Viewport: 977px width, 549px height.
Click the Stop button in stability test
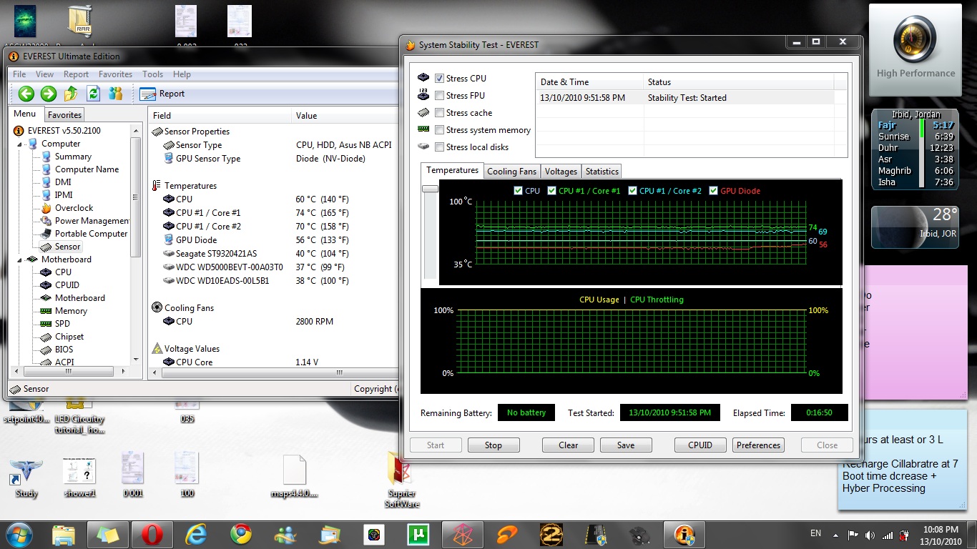coord(494,445)
